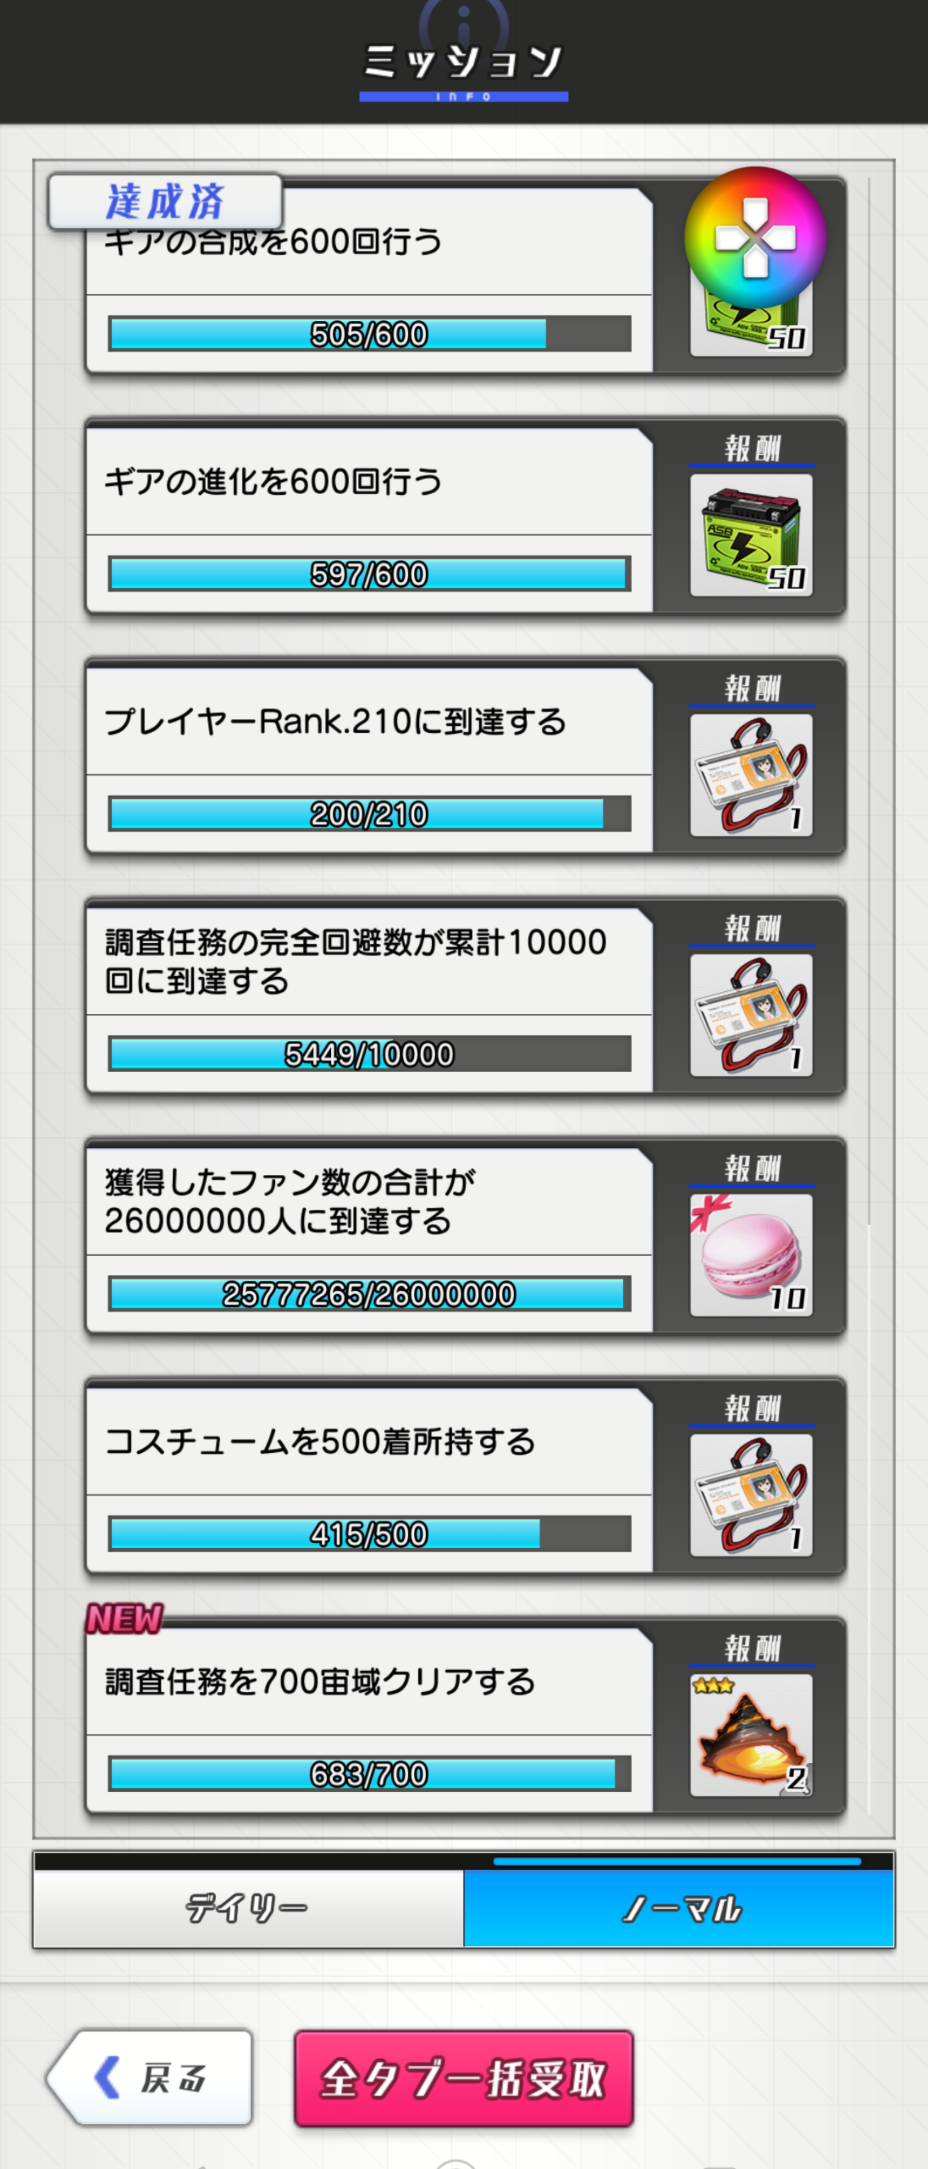The height and width of the screenshot is (2169, 928).
Task: Switch to the デイリー tab
Action: pyautogui.click(x=248, y=1908)
